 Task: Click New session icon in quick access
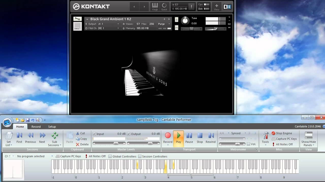pyautogui.click(x=18, y=120)
